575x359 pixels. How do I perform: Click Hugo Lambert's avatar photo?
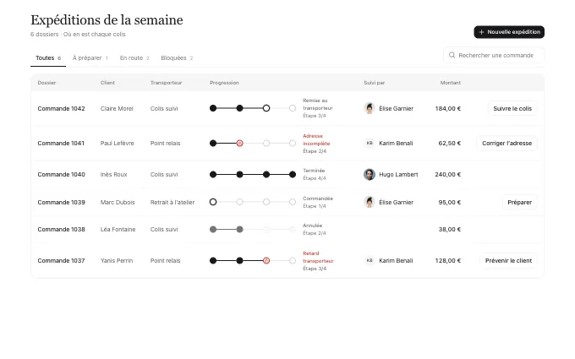(370, 174)
